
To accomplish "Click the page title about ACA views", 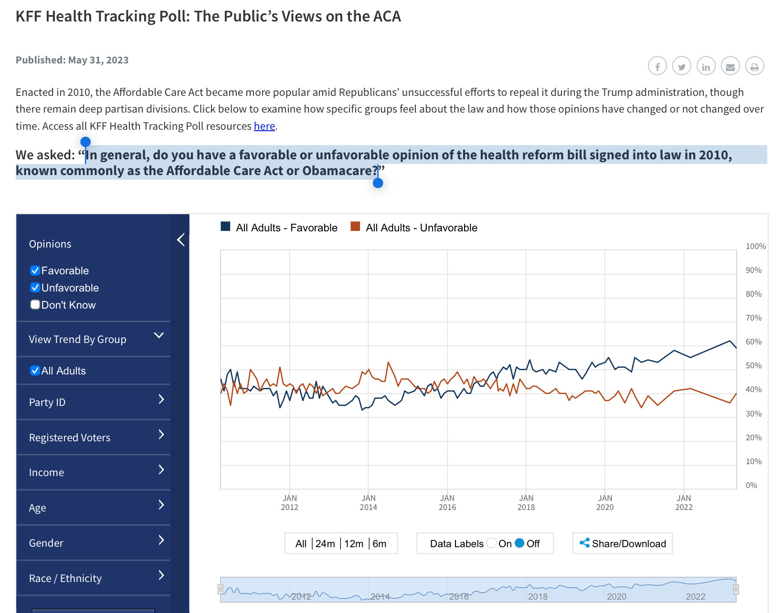I will [x=208, y=16].
